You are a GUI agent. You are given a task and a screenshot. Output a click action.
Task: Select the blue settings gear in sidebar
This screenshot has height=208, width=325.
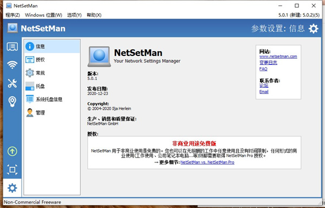(12, 188)
